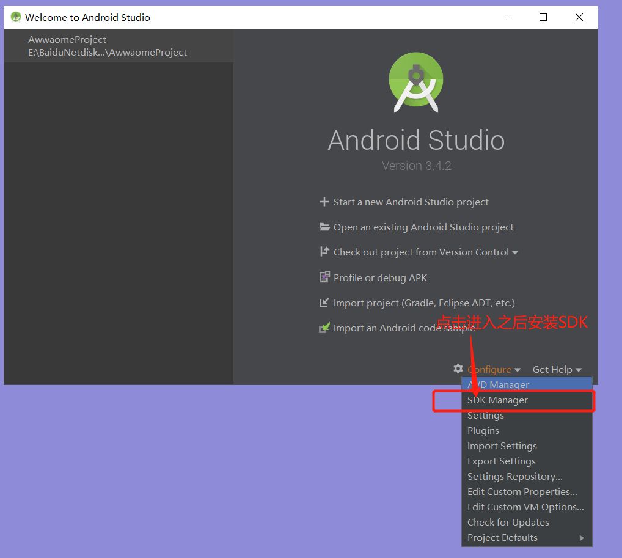The width and height of the screenshot is (622, 558).
Task: Select Export Settings menu entry
Action: coord(527,461)
